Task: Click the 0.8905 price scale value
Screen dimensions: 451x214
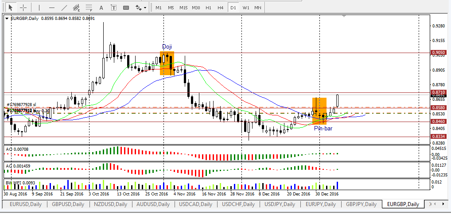Action: pos(438,70)
